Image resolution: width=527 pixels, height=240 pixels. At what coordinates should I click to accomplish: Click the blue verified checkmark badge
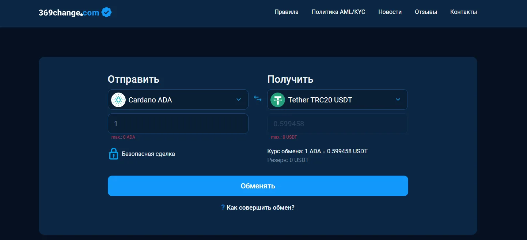coord(106,12)
